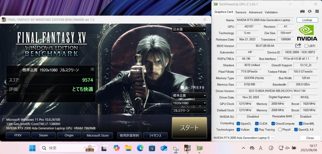Click the score value 9574
322x154 pixels.
(x=88, y=80)
